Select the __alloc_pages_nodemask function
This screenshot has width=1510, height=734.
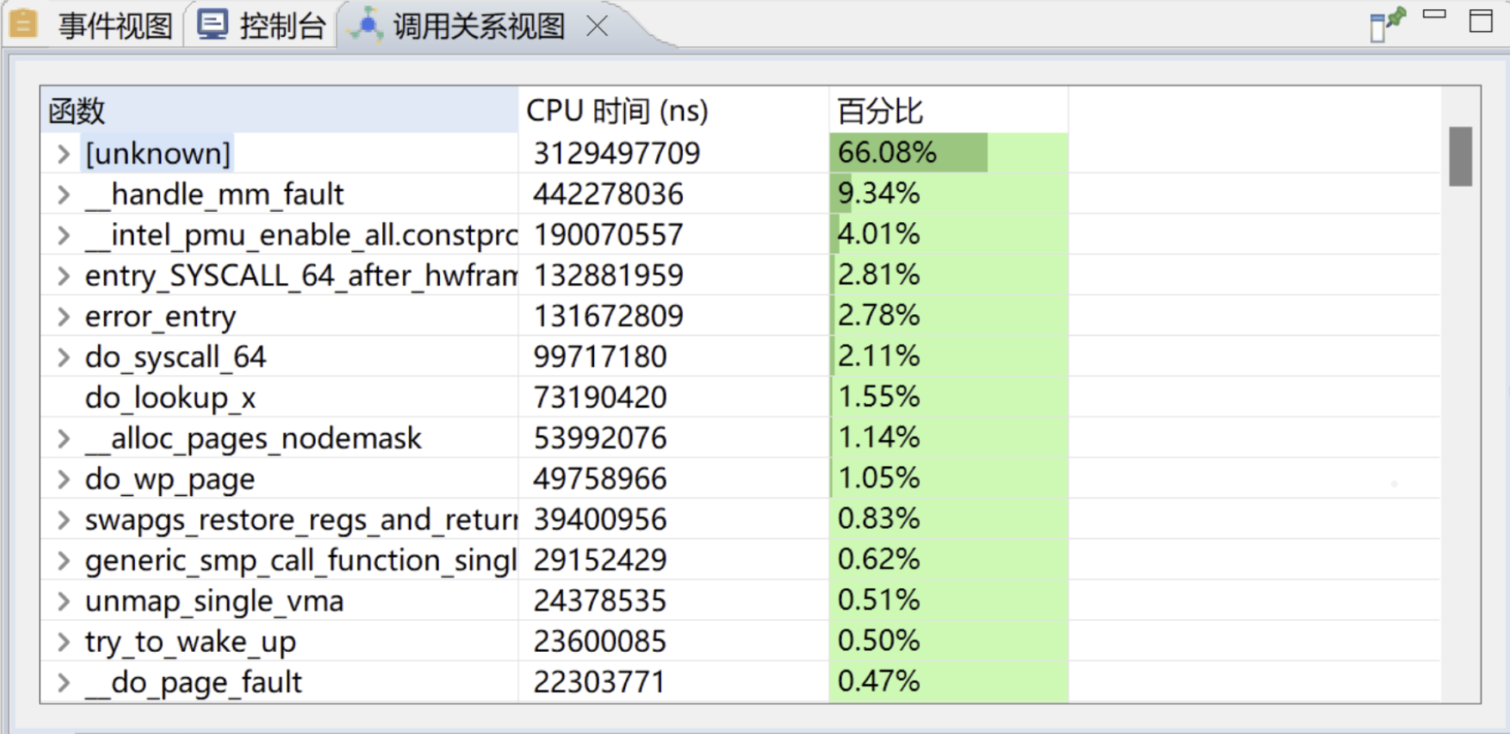253,438
